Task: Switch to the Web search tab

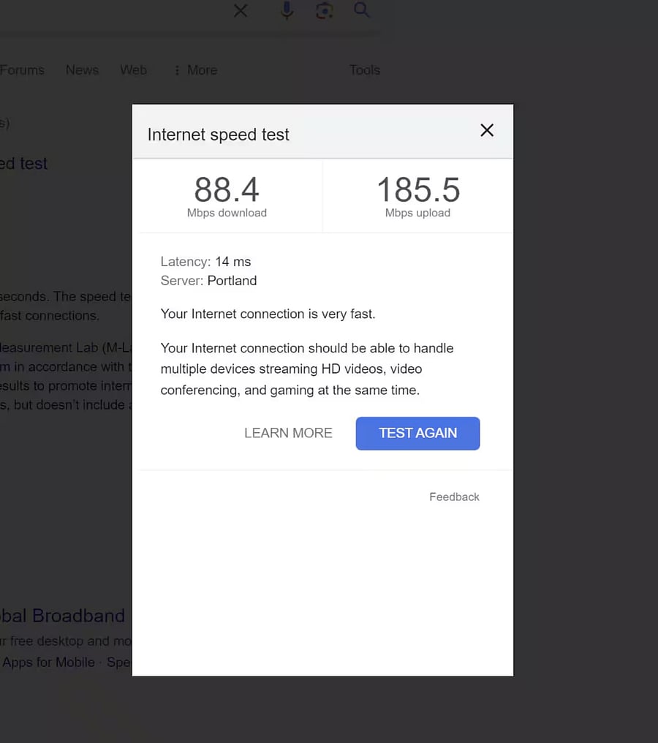Action: (134, 70)
